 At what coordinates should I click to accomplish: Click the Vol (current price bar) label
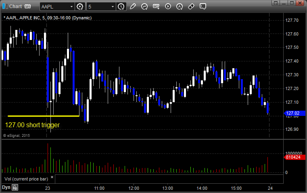click(x=26, y=179)
